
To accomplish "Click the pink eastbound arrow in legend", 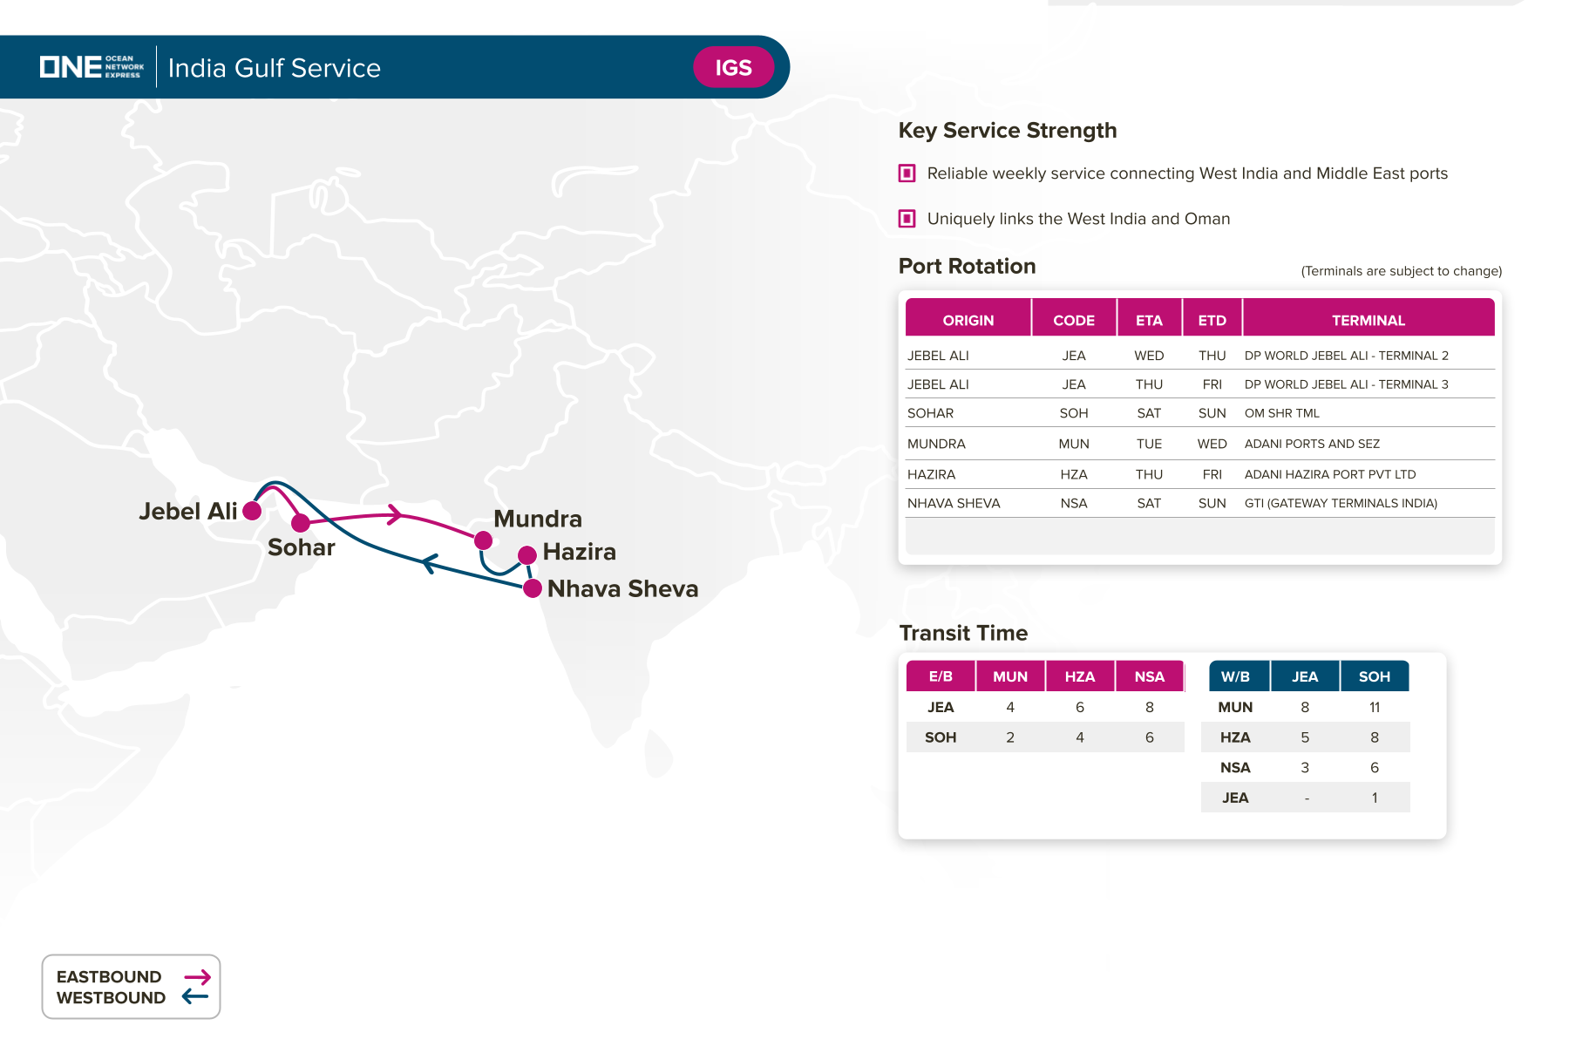I will point(198,977).
